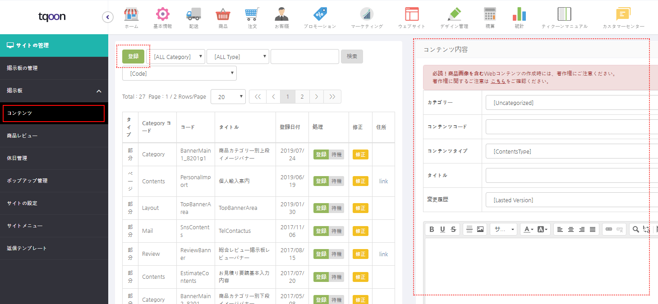Go to プロモーション via price tag icon

tap(320, 14)
